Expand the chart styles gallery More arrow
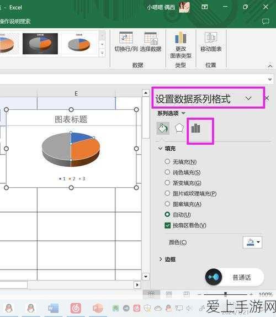 [102, 54]
